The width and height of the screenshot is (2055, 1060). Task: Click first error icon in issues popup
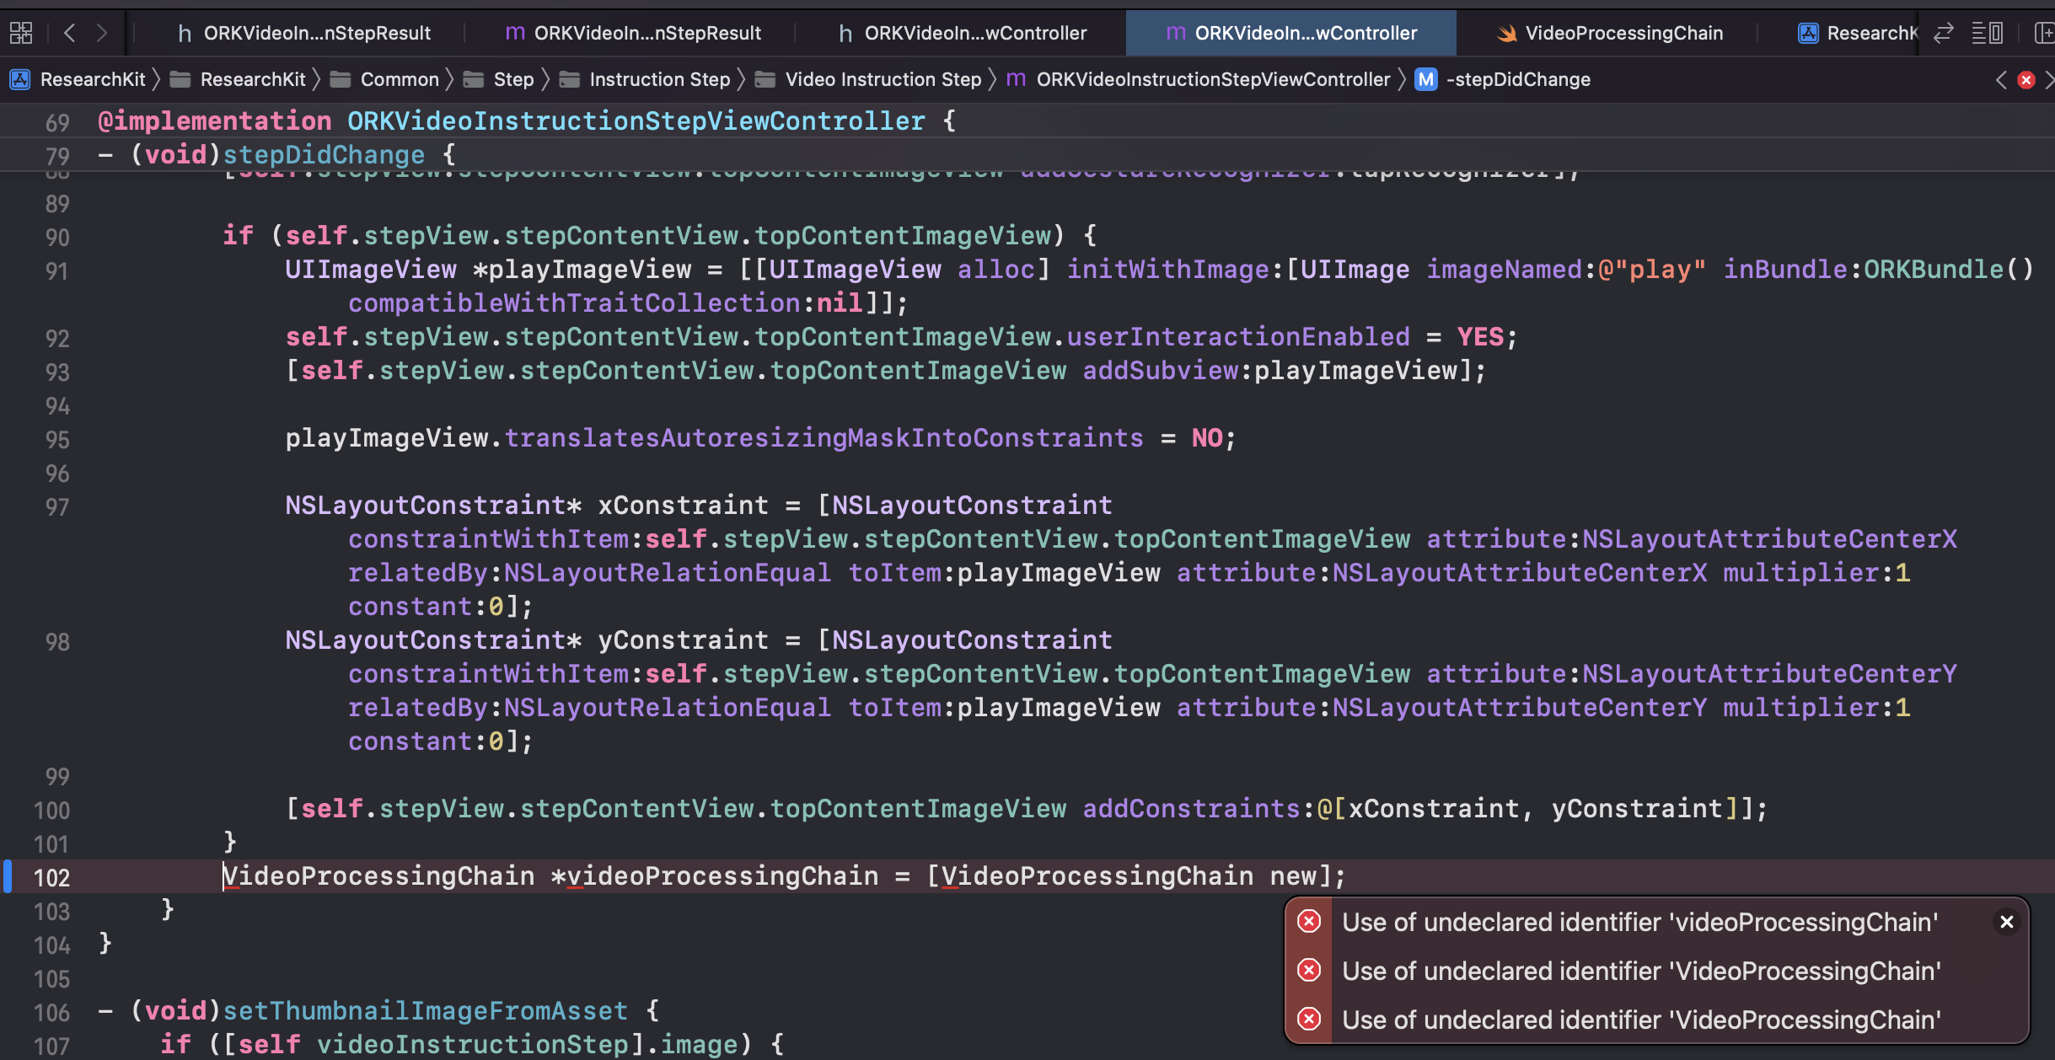pos(1308,922)
